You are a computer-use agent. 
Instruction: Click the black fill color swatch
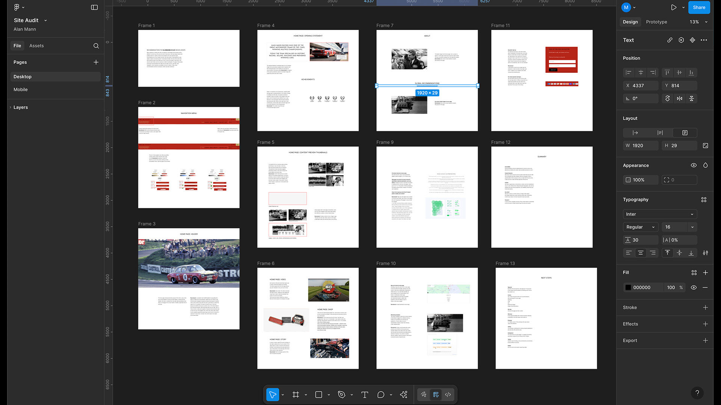coord(628,288)
